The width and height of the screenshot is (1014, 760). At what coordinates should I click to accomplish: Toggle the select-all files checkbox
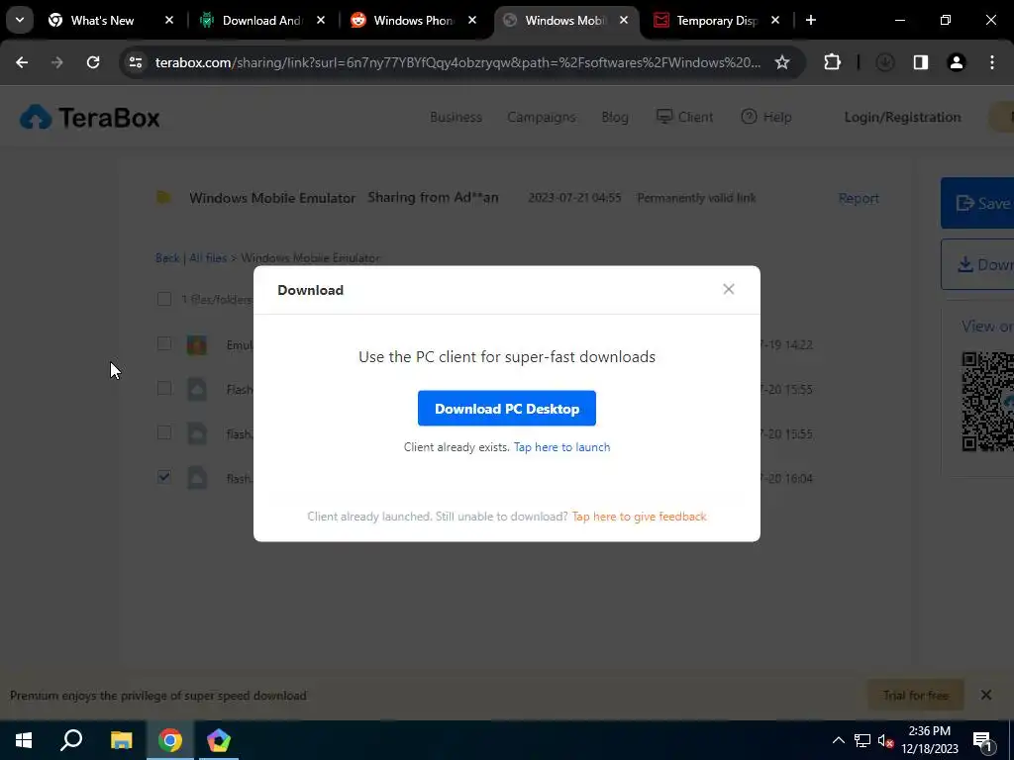[164, 299]
